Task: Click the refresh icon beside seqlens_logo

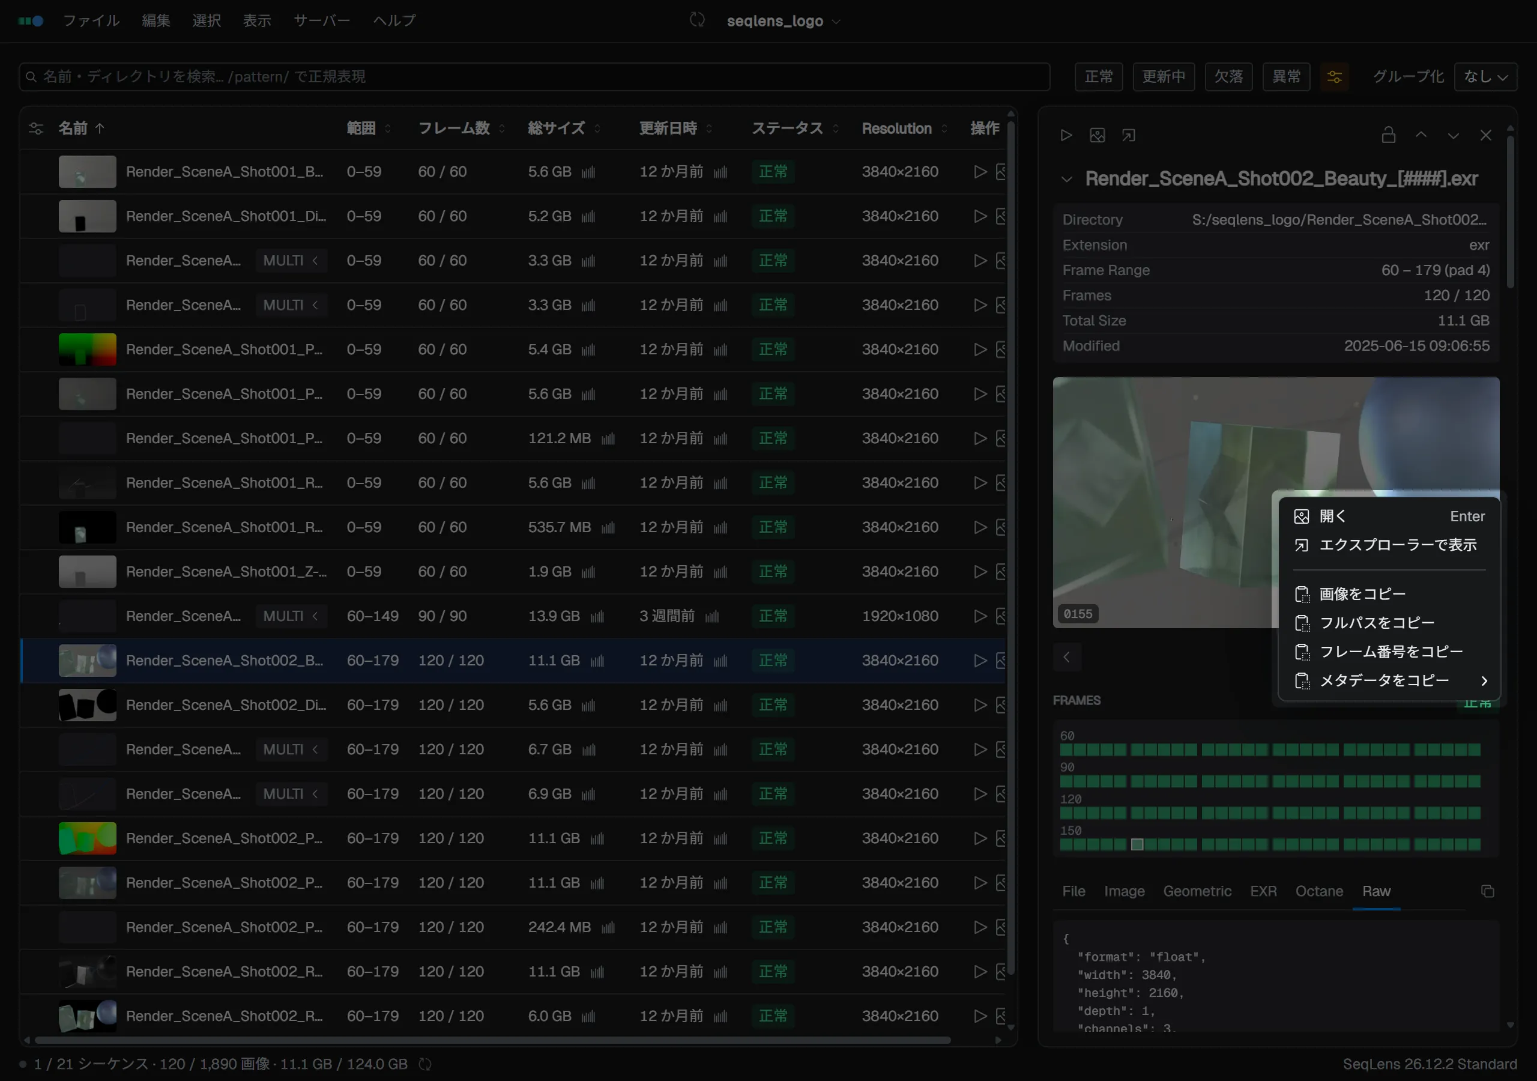Action: pyautogui.click(x=697, y=20)
